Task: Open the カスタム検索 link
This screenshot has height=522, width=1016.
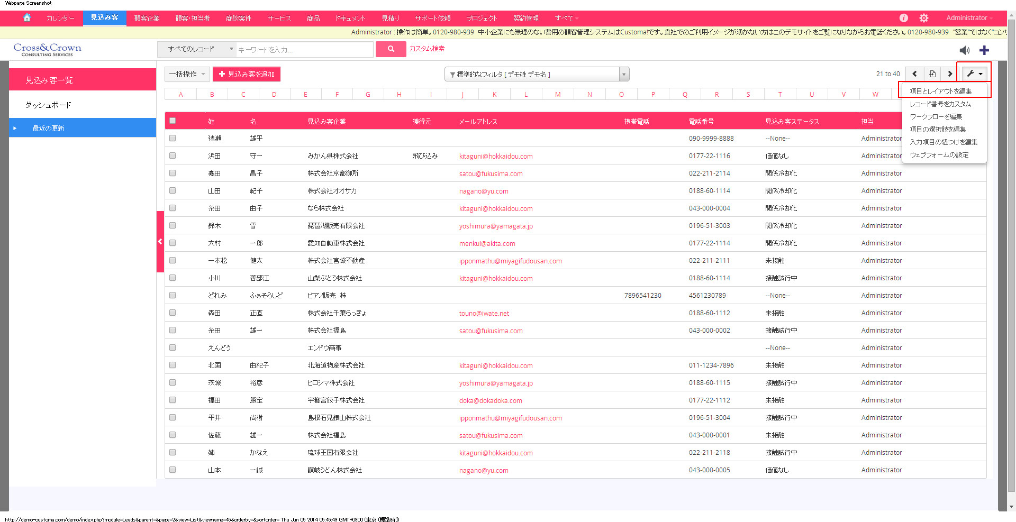Action: 427,49
